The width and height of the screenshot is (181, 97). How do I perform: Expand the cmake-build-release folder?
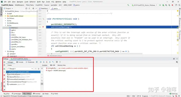[6, 16]
